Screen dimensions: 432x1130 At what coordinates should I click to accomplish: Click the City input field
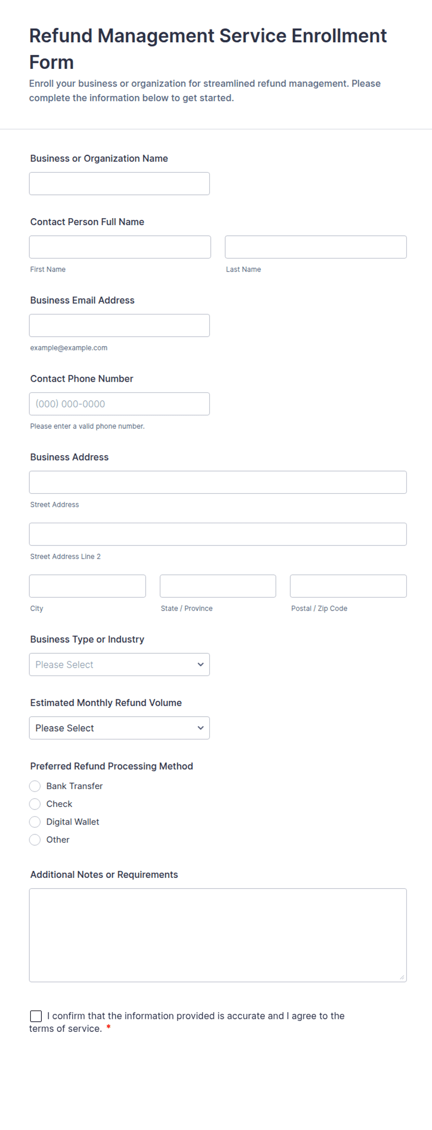(x=87, y=586)
